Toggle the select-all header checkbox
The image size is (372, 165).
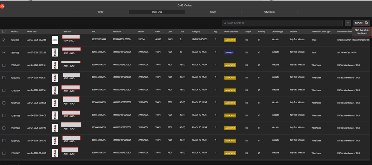pyautogui.click(x=4, y=31)
